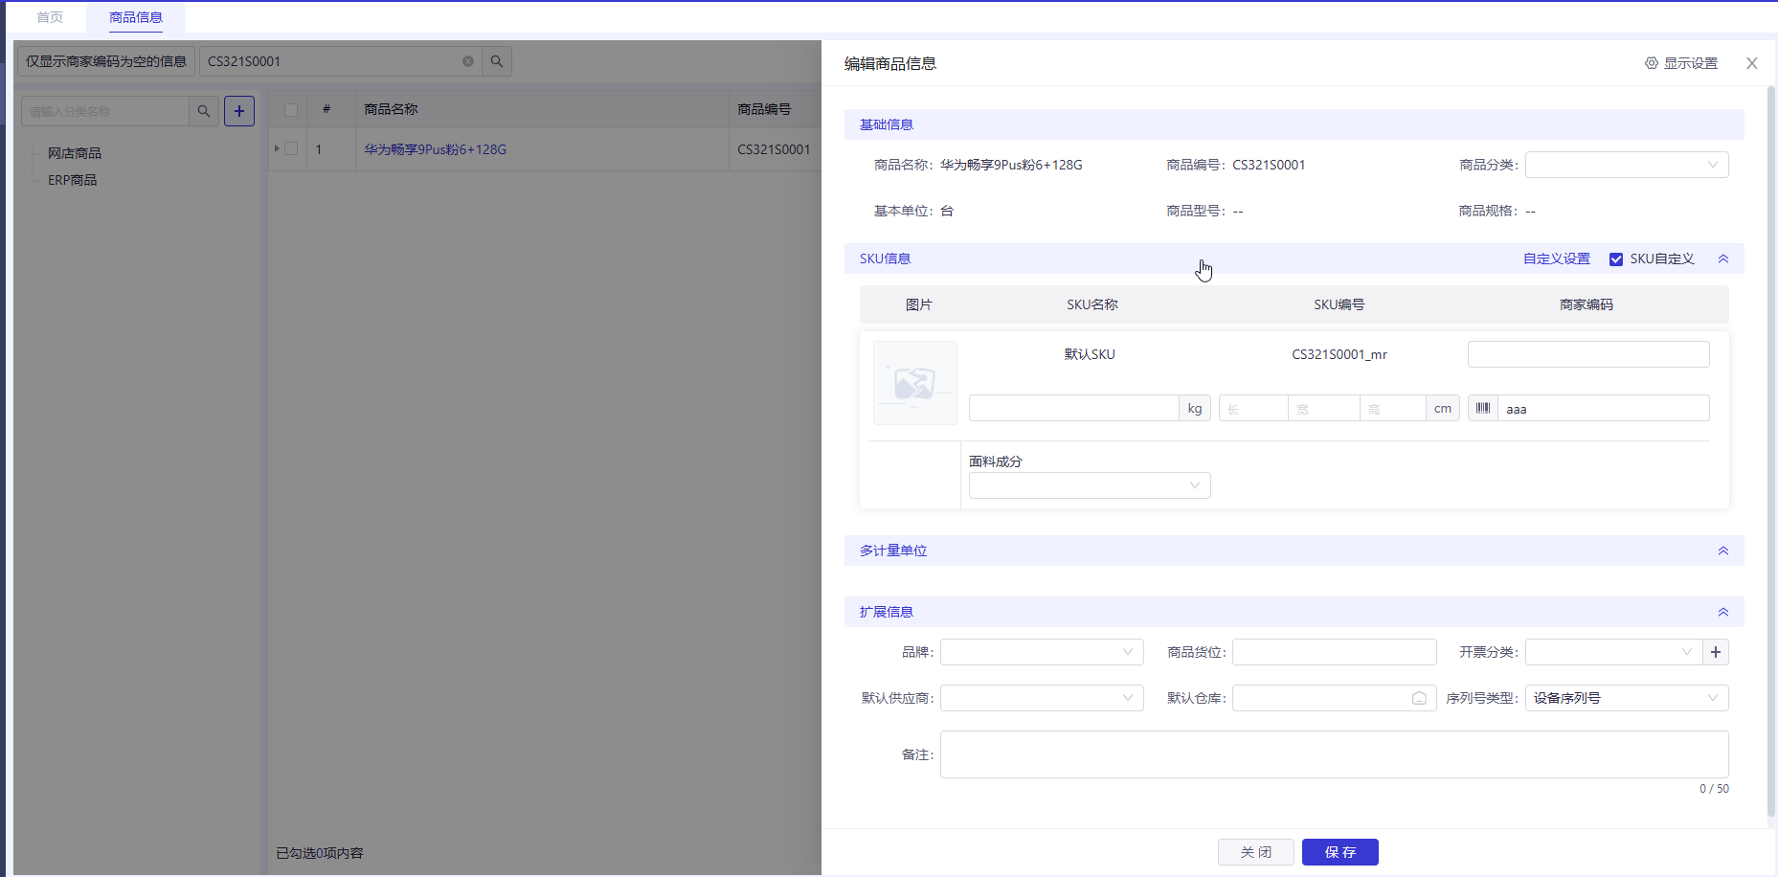Screen dimensions: 1778x877
Task: Open the 面料成分 dropdown
Action: pyautogui.click(x=1090, y=485)
